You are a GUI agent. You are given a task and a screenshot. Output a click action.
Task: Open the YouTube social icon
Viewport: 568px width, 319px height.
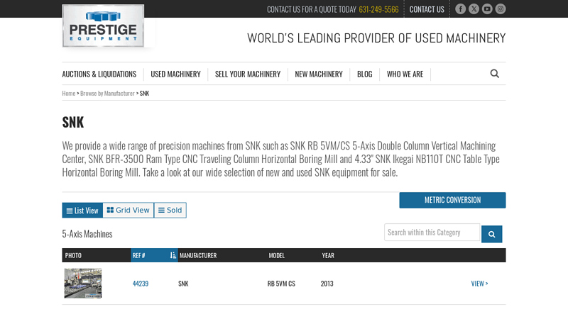pyautogui.click(x=487, y=9)
